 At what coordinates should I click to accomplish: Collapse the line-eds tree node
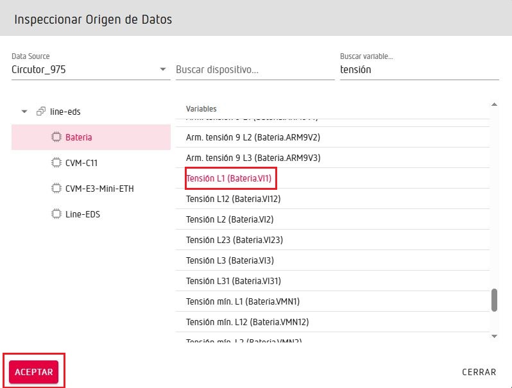pos(24,112)
